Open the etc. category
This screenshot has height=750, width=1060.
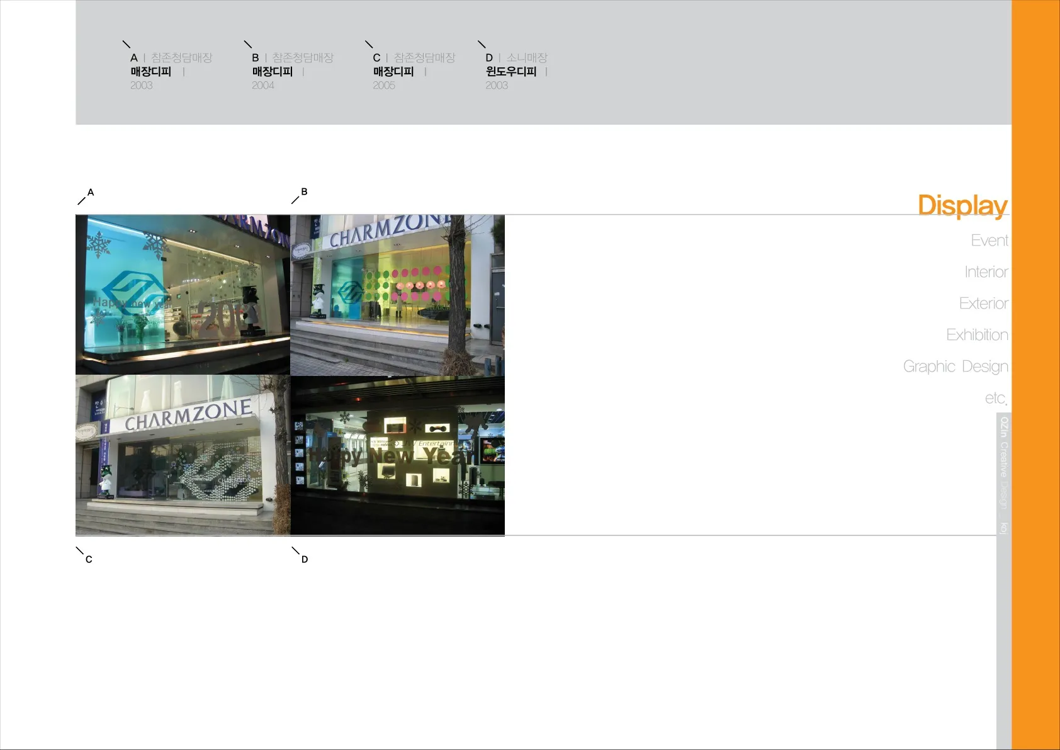996,398
